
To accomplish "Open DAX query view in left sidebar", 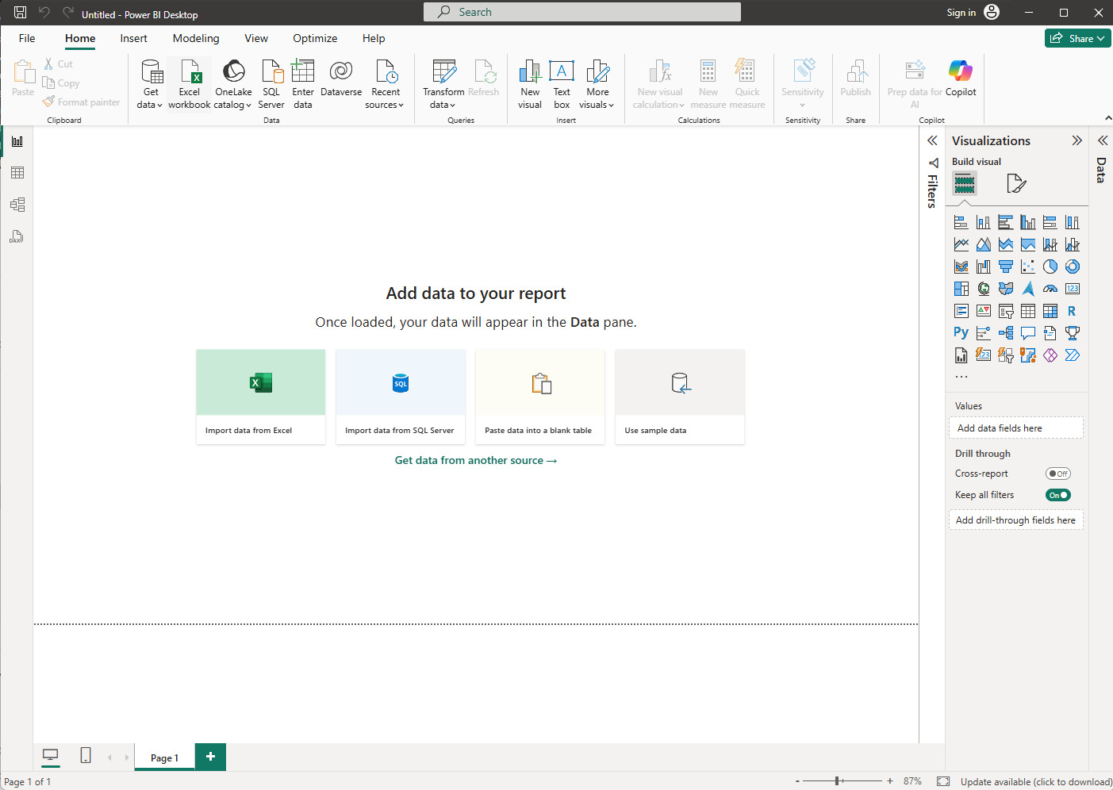I will [x=17, y=236].
